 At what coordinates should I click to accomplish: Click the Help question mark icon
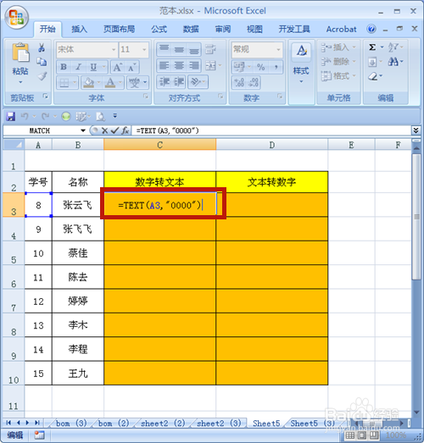coord(371,29)
